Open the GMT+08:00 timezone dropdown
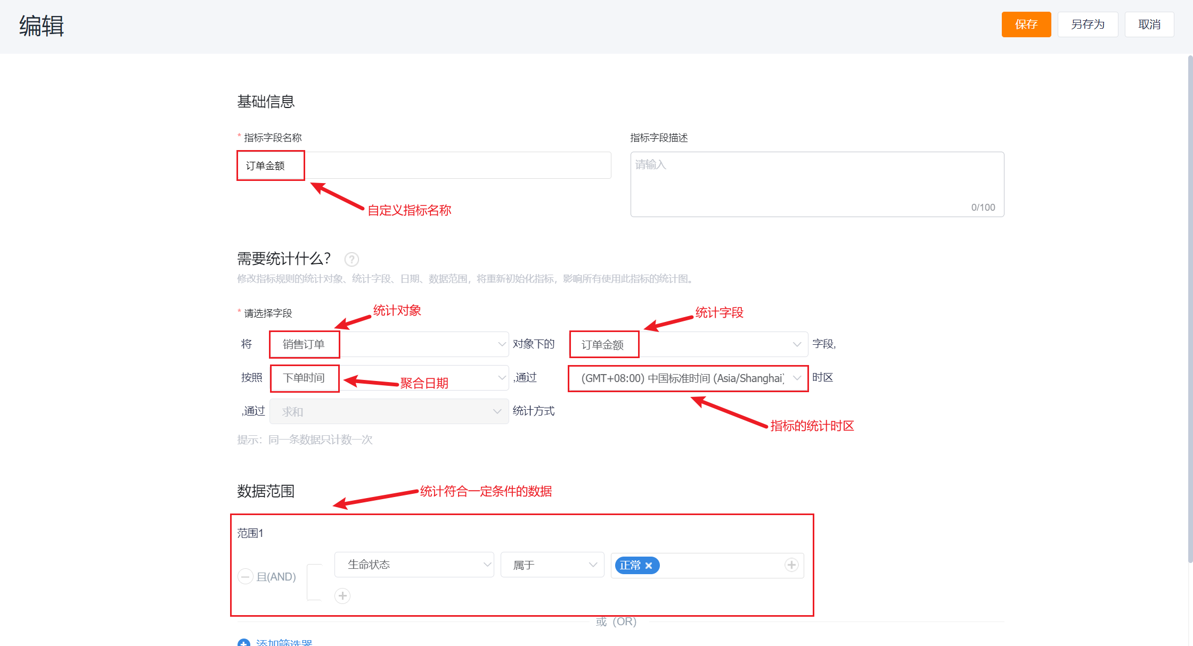The image size is (1193, 646). click(689, 378)
